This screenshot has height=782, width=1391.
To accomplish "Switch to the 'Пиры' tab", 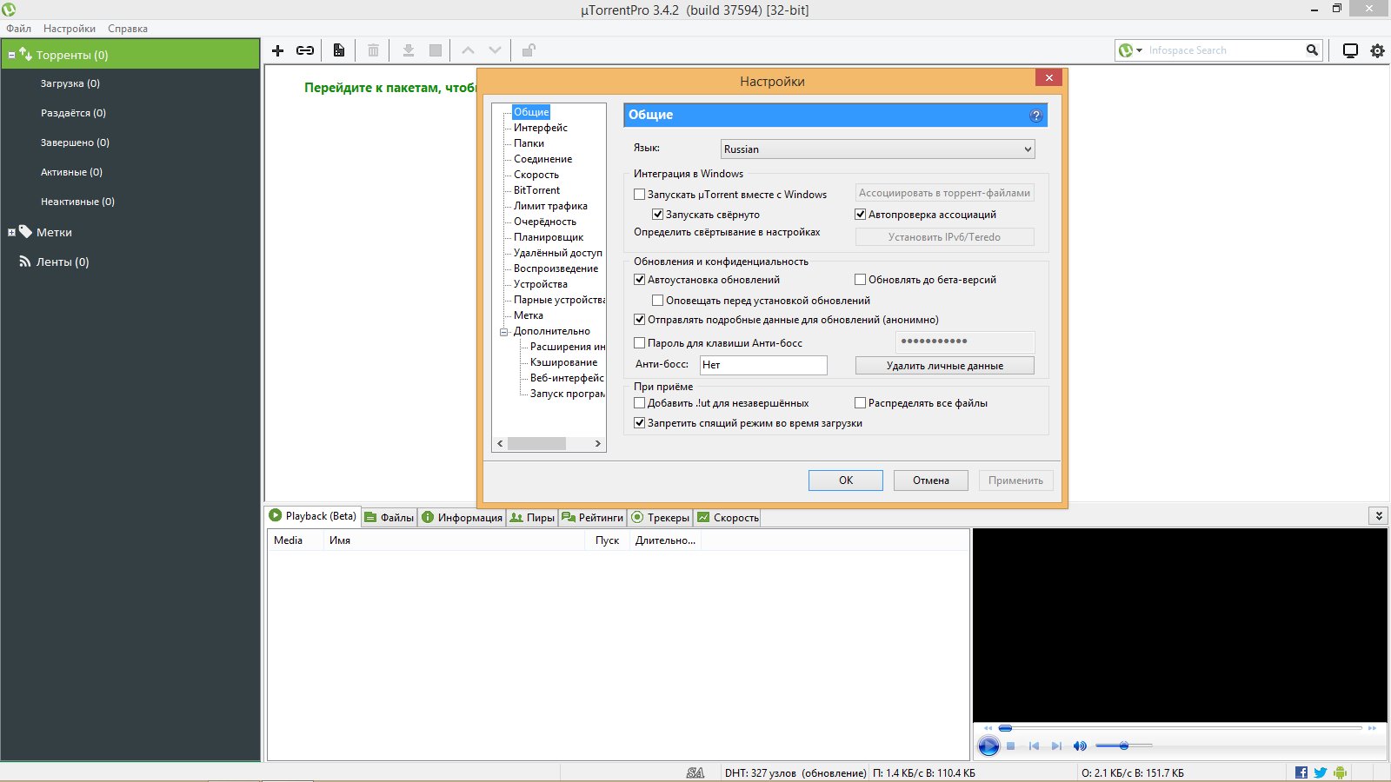I will click(532, 518).
